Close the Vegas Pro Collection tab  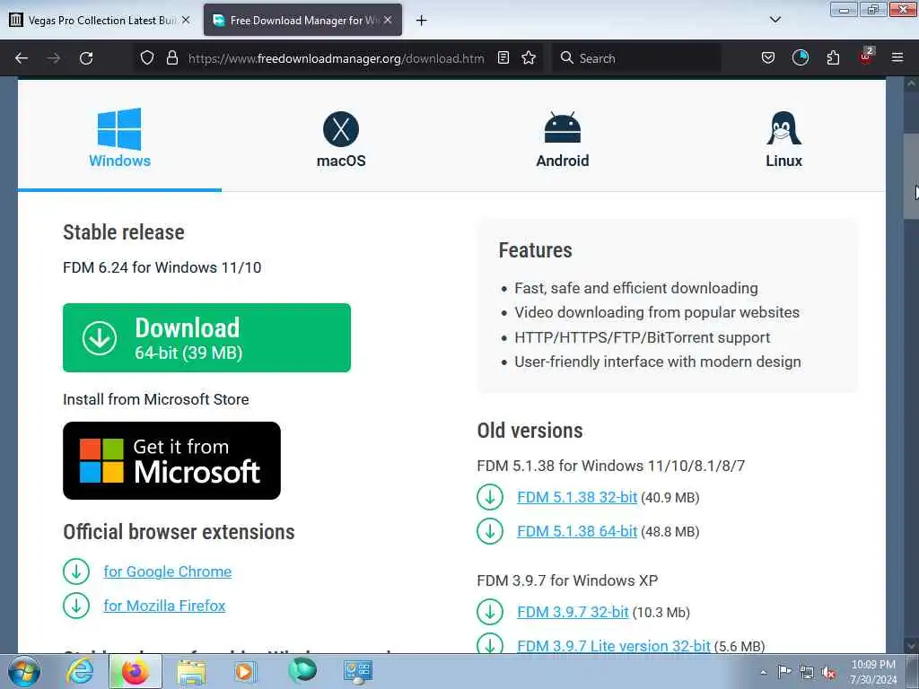pyautogui.click(x=186, y=20)
